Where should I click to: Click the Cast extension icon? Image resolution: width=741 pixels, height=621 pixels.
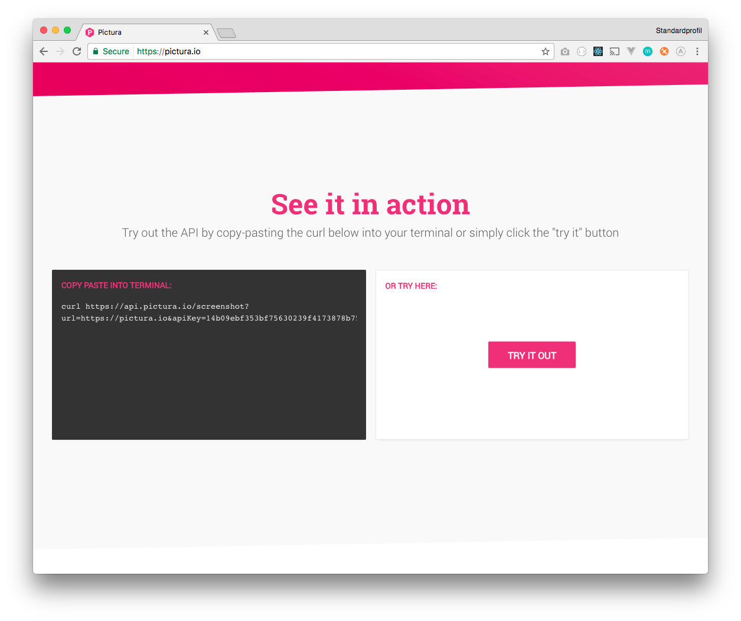tap(615, 51)
